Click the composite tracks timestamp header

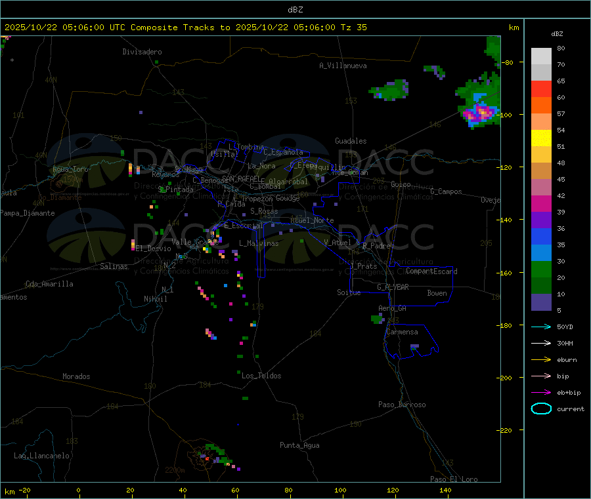click(x=185, y=28)
